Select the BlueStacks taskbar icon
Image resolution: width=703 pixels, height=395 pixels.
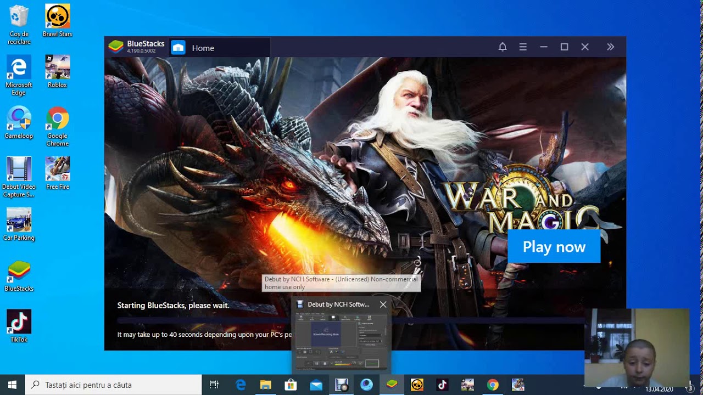[392, 385]
